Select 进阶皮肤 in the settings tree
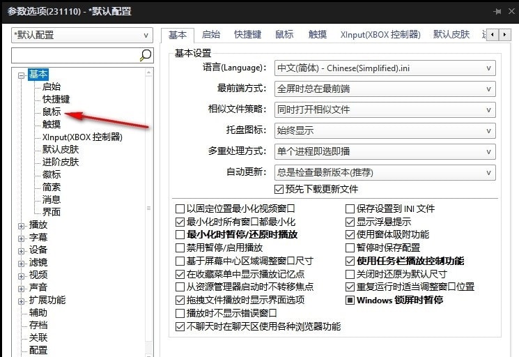This screenshot has height=357, width=519. coord(61,162)
